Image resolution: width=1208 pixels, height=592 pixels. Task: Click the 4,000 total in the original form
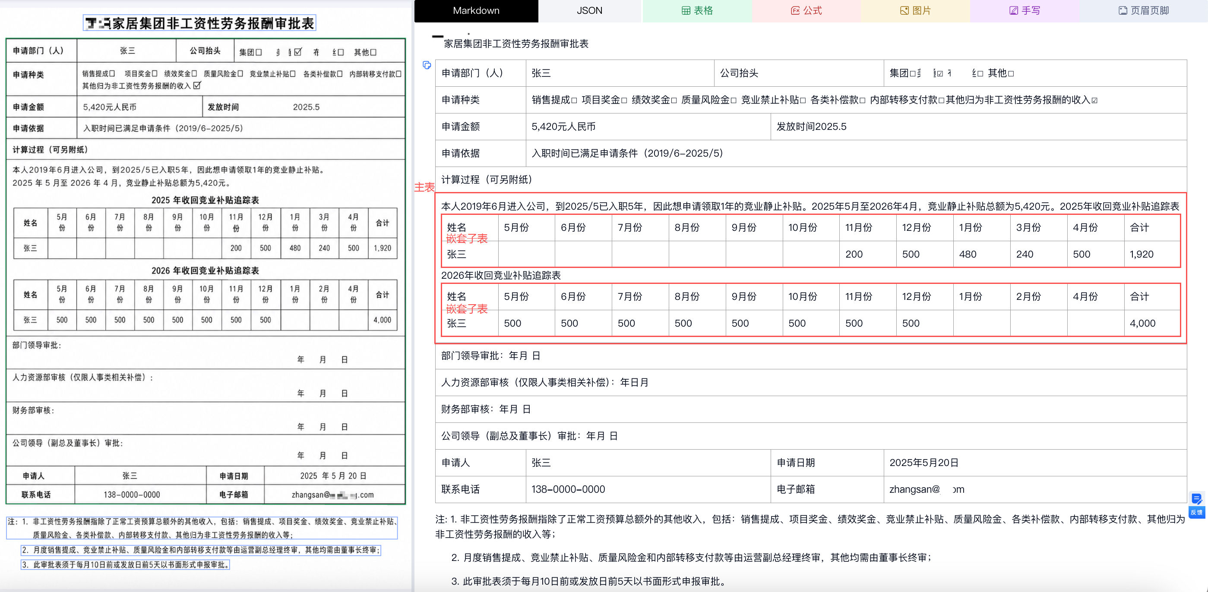(382, 320)
